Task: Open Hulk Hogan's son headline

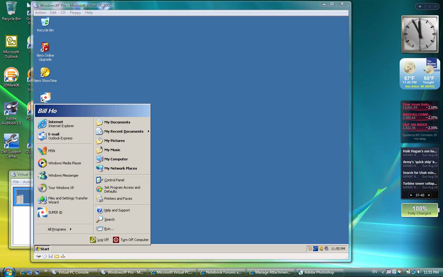Action: click(420, 153)
